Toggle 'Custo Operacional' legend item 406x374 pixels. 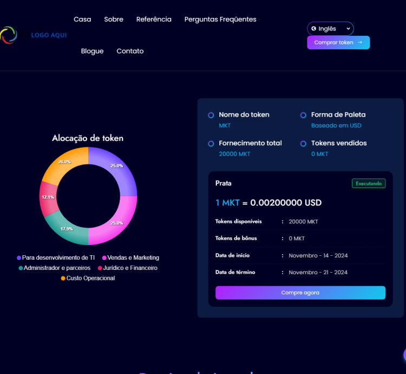[88, 278]
